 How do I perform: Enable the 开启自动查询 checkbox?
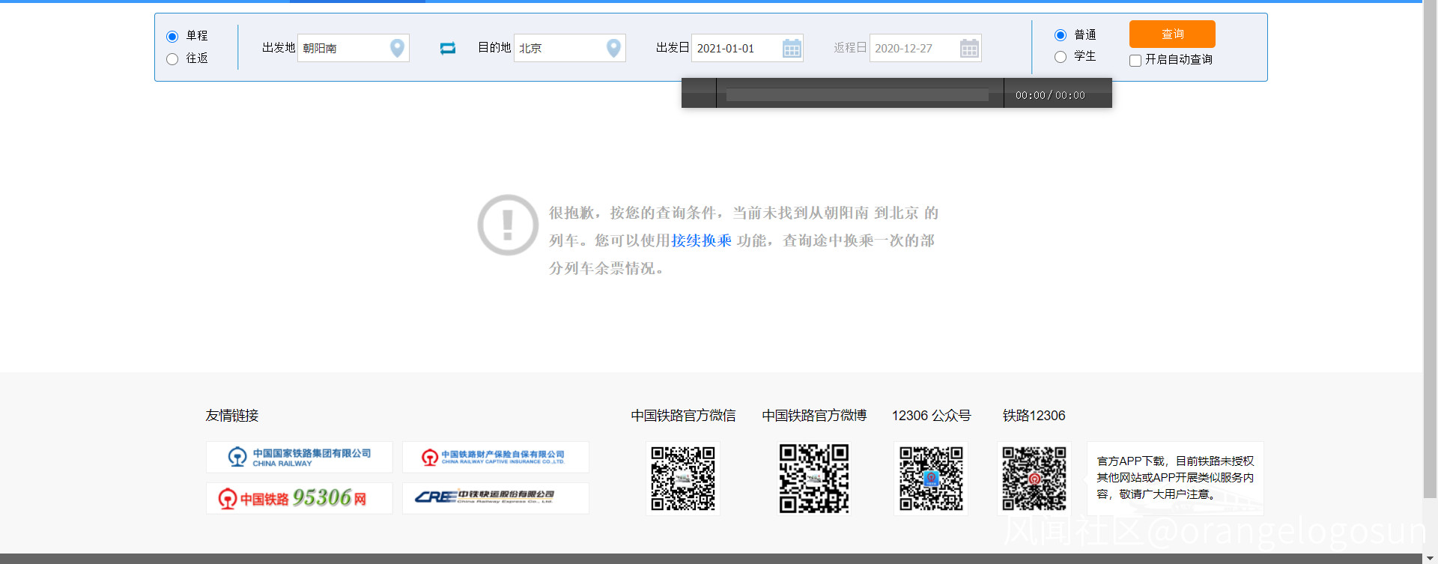[1135, 61]
